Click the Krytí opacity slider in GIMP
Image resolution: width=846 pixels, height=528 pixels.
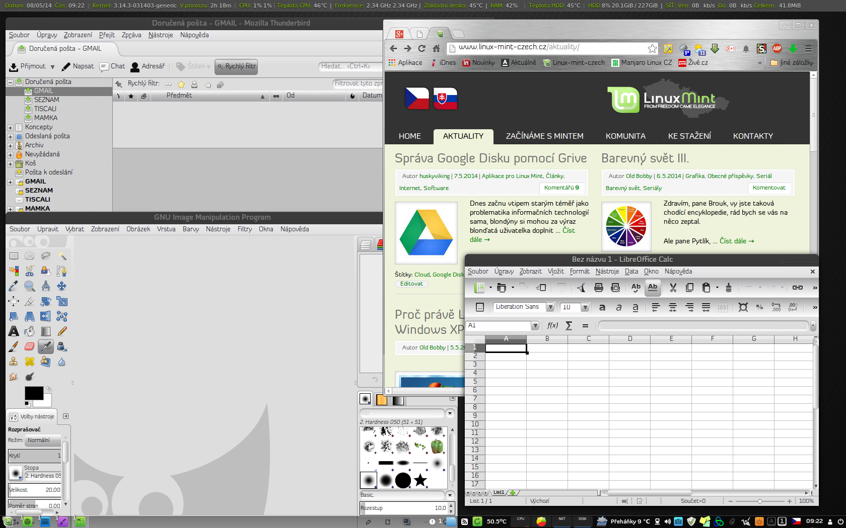coord(35,456)
